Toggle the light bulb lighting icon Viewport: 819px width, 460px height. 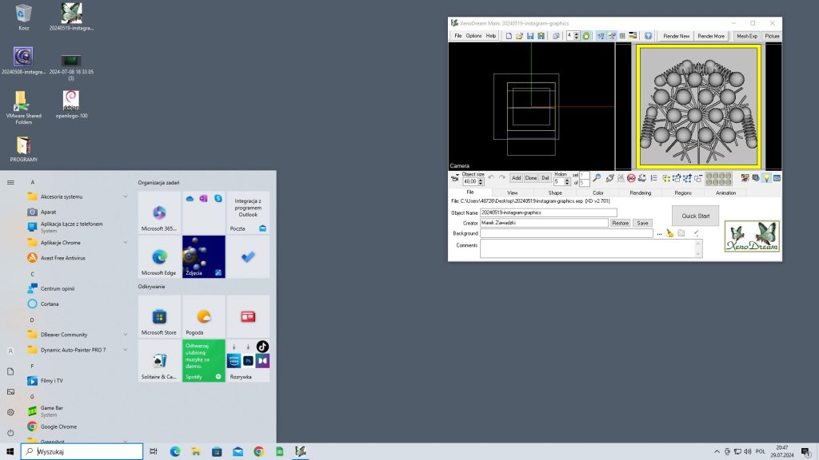[766, 178]
